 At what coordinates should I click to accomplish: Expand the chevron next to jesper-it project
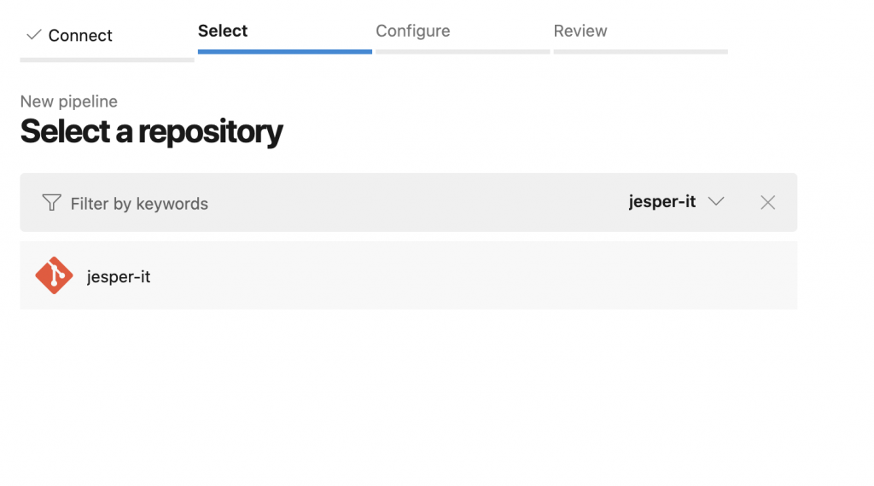coord(716,202)
